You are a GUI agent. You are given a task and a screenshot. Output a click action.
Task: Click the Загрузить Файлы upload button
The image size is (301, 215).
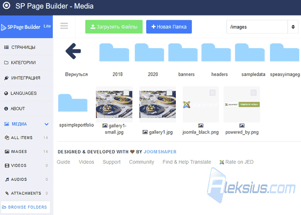tap(114, 27)
